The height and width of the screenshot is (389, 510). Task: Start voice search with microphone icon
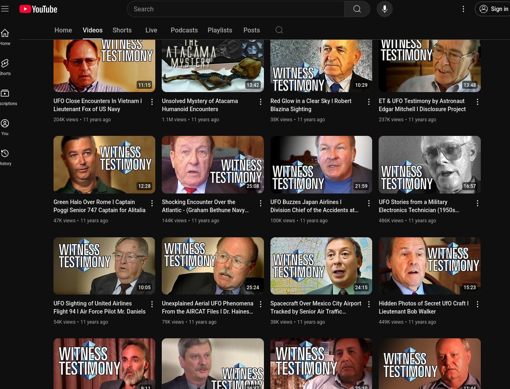pos(385,9)
